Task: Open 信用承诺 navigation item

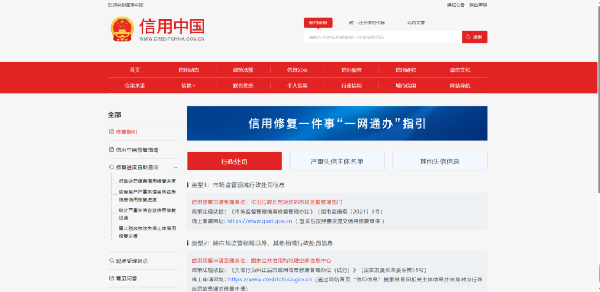Action: [134, 85]
